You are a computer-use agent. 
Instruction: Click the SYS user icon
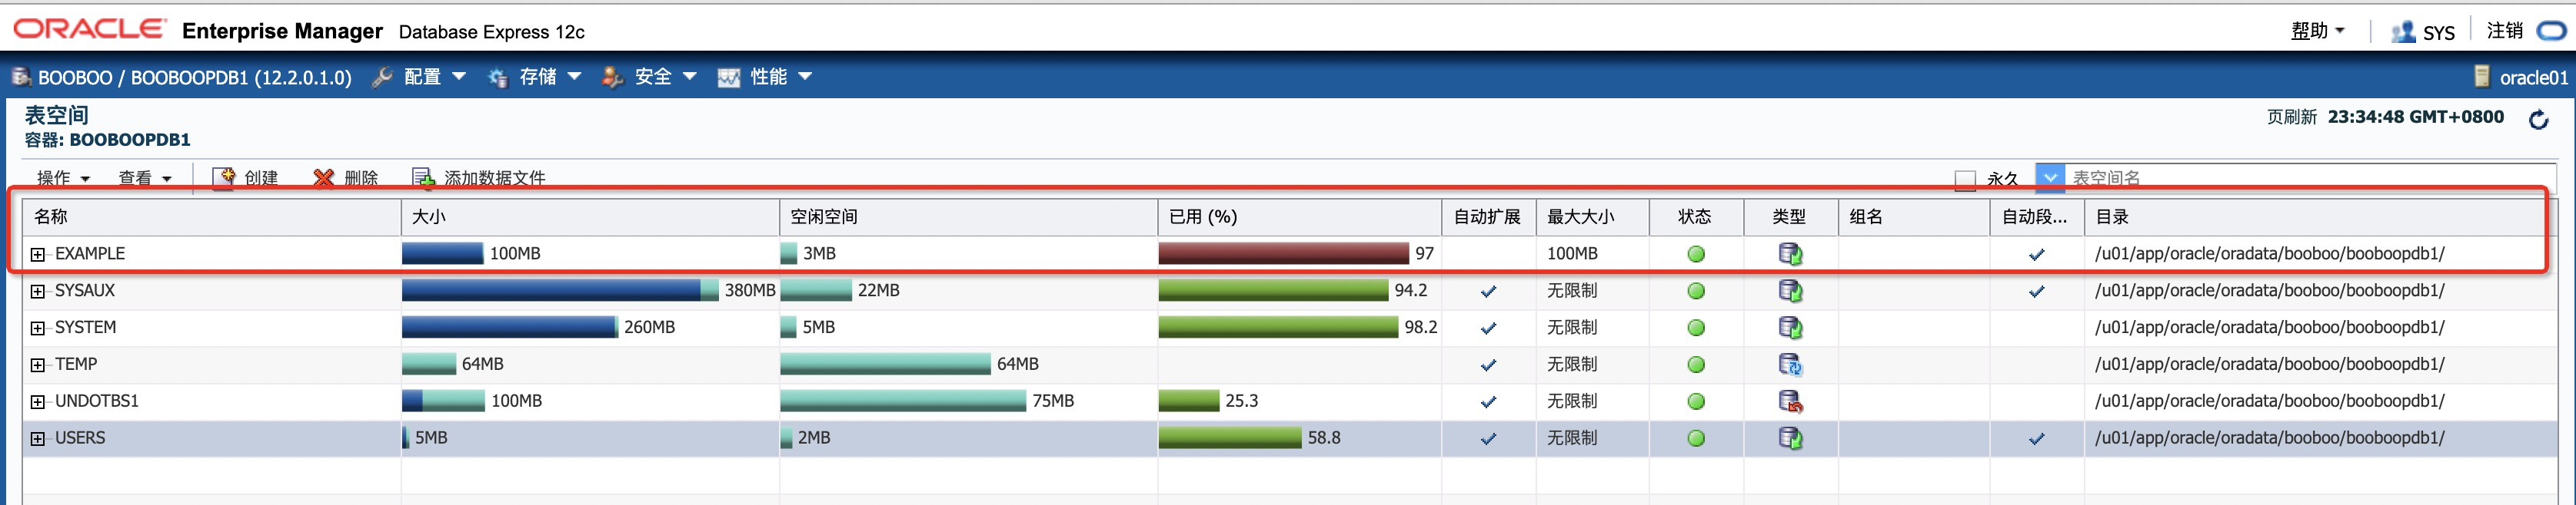click(2402, 32)
